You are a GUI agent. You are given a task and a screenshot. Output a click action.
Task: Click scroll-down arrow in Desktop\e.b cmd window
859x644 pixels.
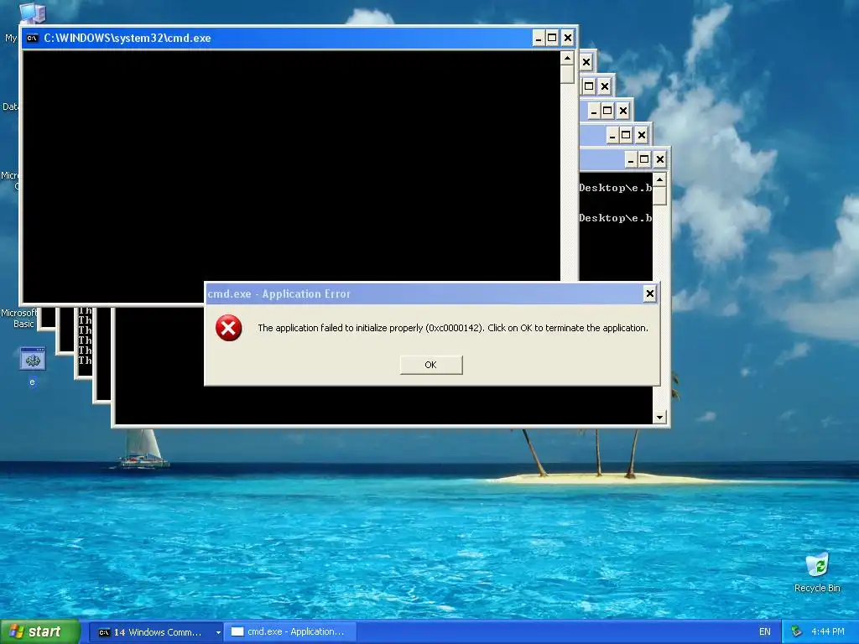click(x=659, y=418)
